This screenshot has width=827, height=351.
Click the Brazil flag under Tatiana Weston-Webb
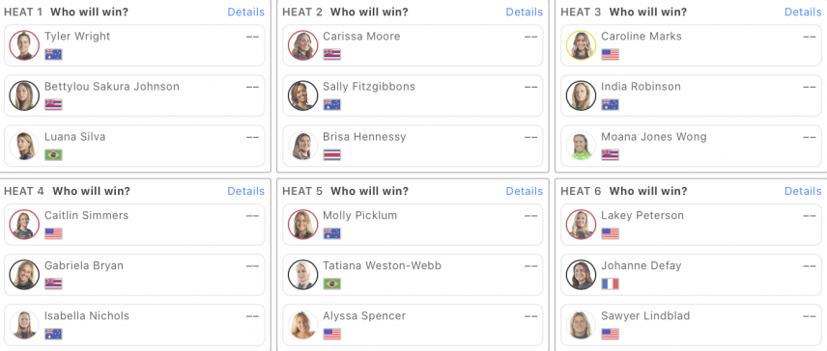331,283
